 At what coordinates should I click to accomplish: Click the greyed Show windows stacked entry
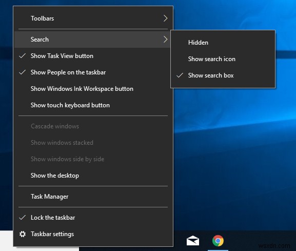[93, 143]
